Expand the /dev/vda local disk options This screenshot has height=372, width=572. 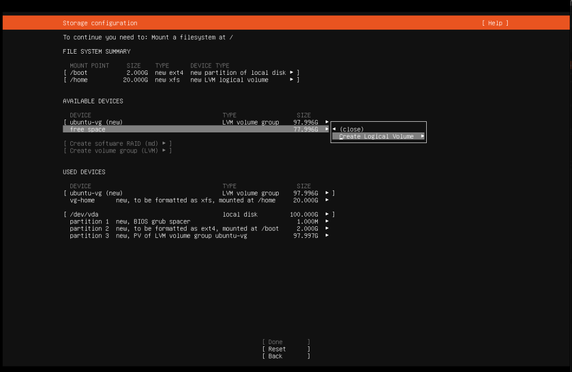327,214
